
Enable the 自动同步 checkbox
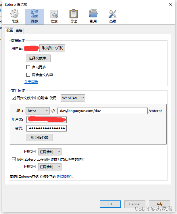coord(28,67)
